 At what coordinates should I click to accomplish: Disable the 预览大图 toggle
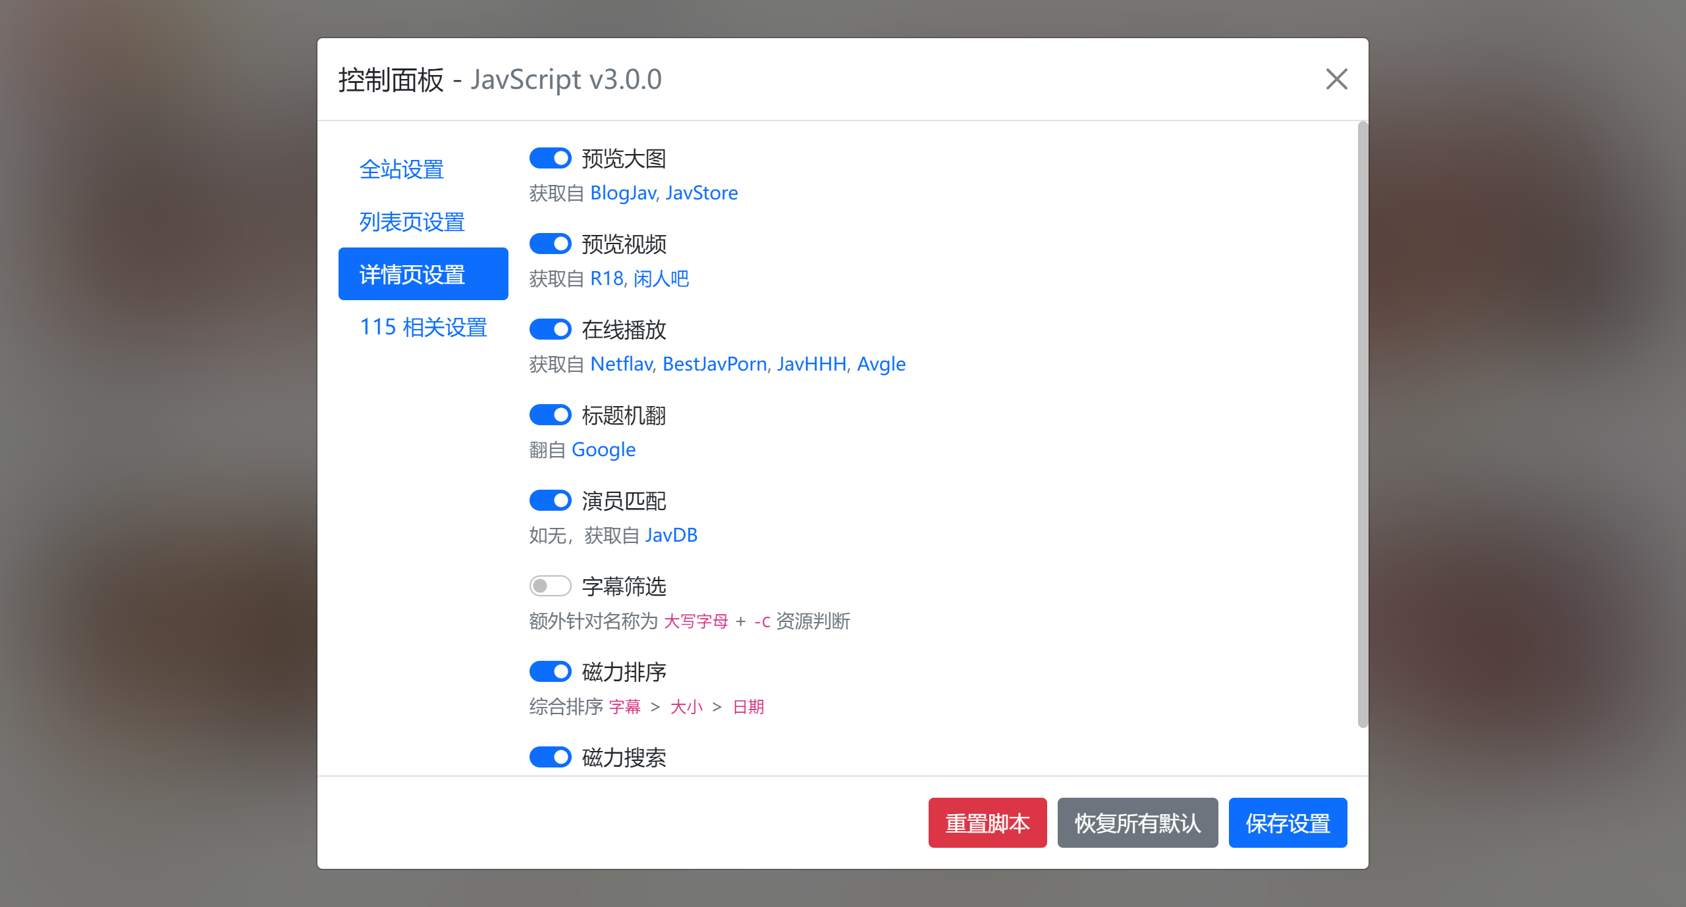[x=551, y=157]
